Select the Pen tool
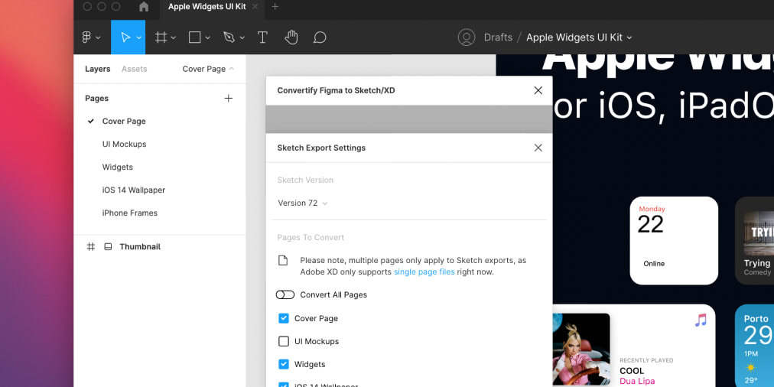774x387 pixels. pyautogui.click(x=229, y=37)
